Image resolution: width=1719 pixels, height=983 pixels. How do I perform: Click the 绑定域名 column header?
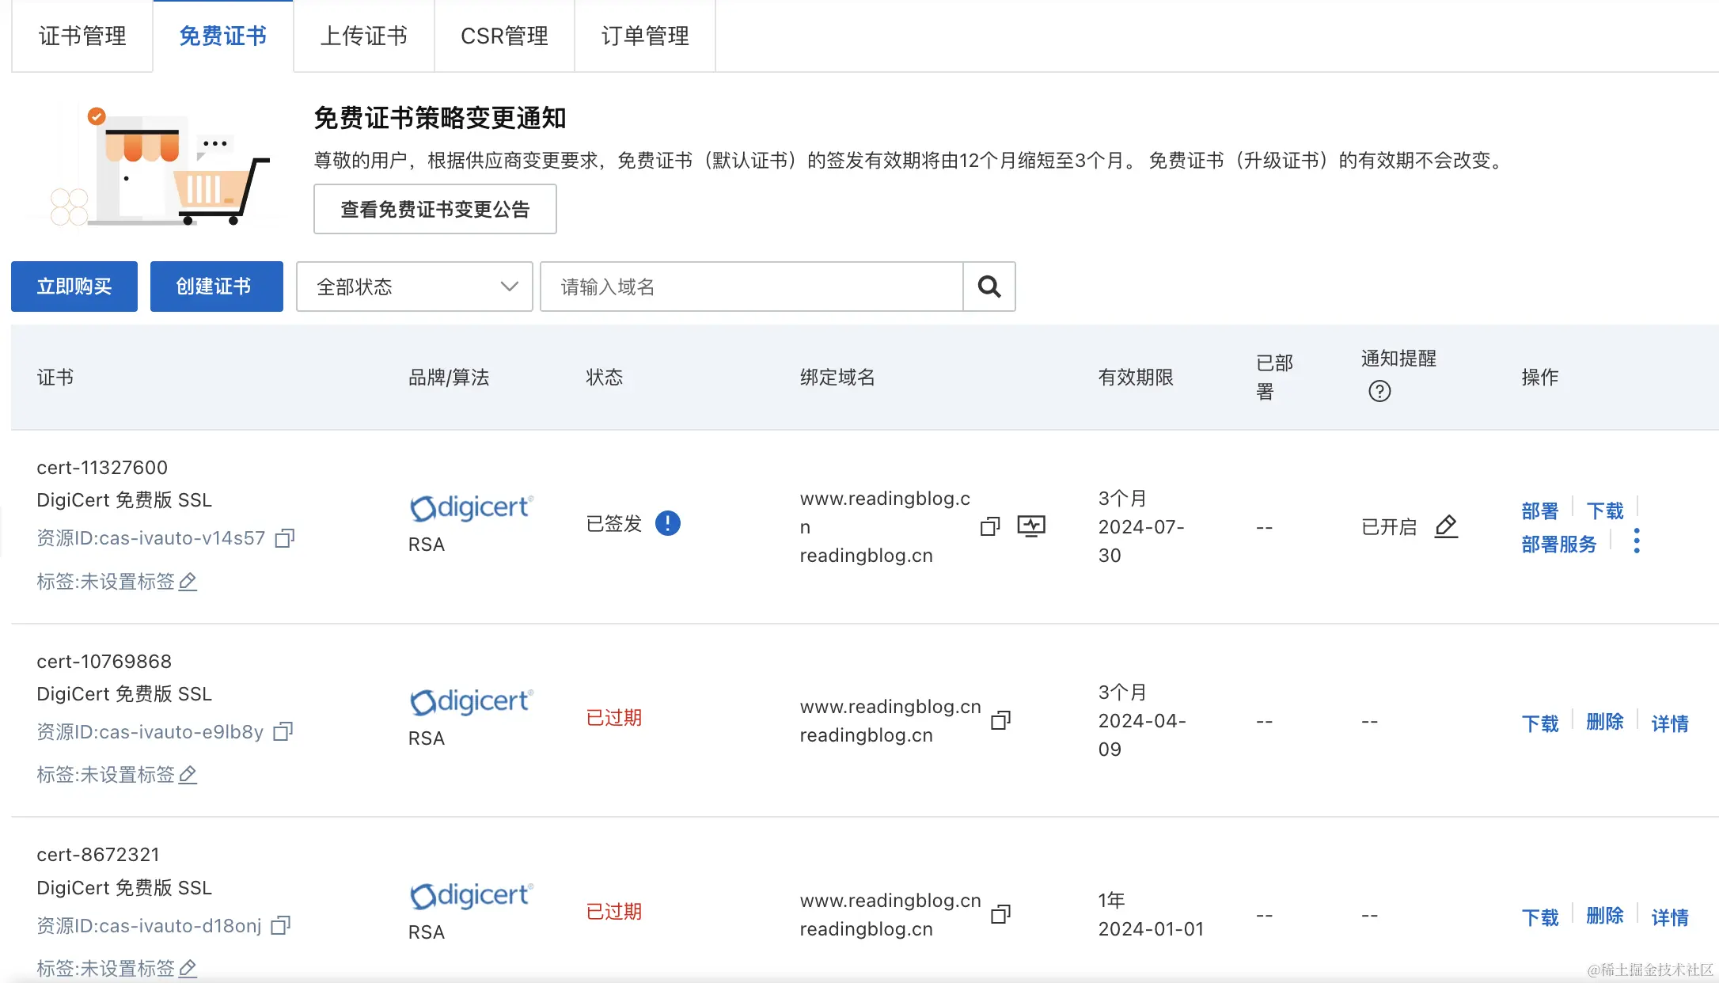point(837,377)
